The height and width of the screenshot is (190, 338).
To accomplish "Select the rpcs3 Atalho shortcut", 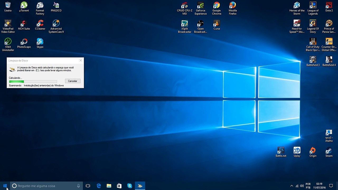I will point(329,136).
